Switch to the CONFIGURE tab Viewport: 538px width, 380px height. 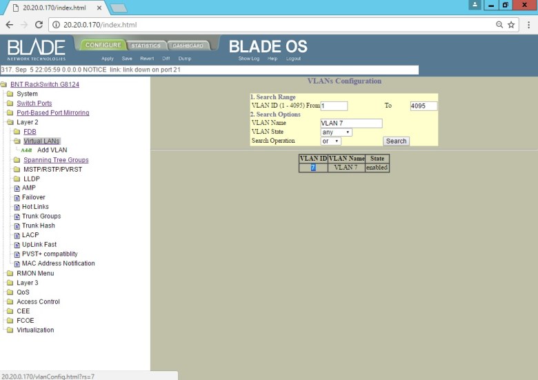click(x=103, y=45)
